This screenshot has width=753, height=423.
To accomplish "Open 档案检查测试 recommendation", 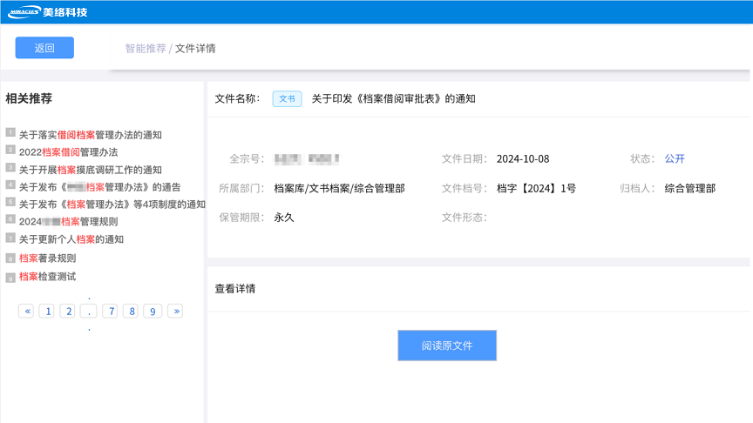I will (x=47, y=277).
